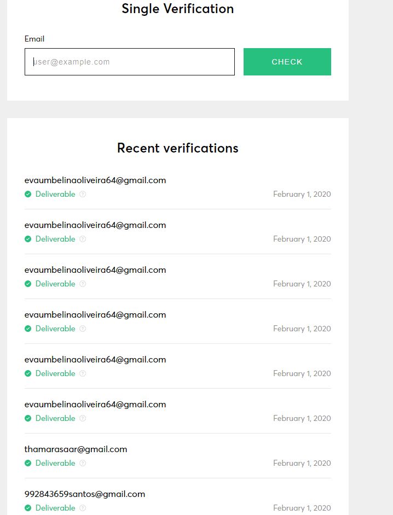Click Deliverable status text under thamarasaar@gmail.com
Image resolution: width=393 pixels, height=515 pixels.
pyautogui.click(x=55, y=463)
